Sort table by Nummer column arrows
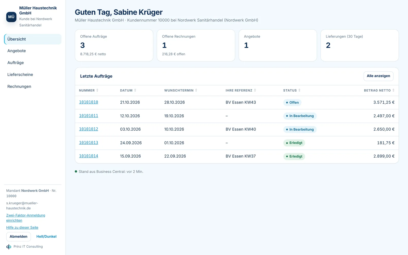This screenshot has width=408, height=255. (97, 90)
